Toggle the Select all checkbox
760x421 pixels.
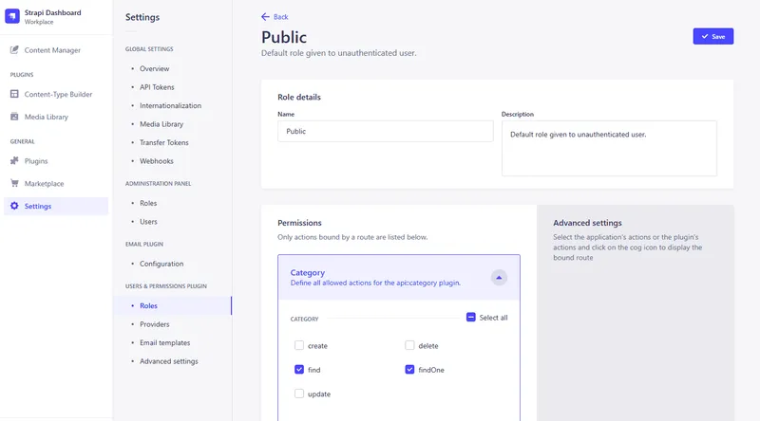[x=470, y=318]
